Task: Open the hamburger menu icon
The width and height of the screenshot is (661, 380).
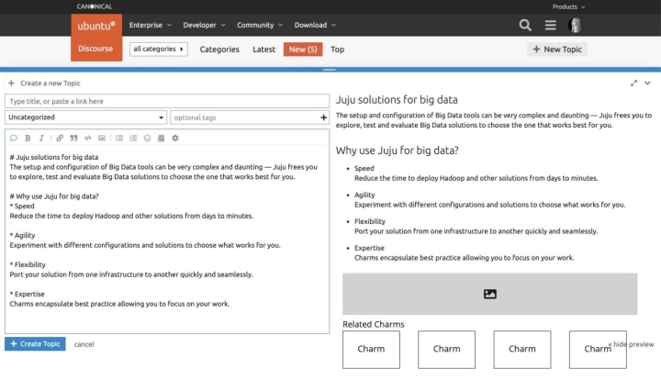Action: 550,26
